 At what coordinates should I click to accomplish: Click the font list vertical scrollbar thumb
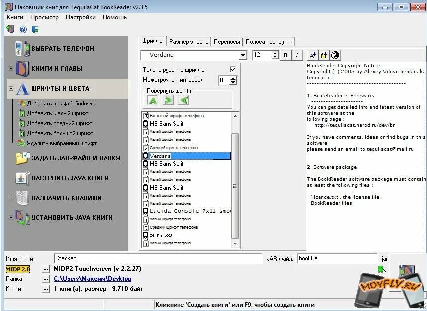(235, 186)
